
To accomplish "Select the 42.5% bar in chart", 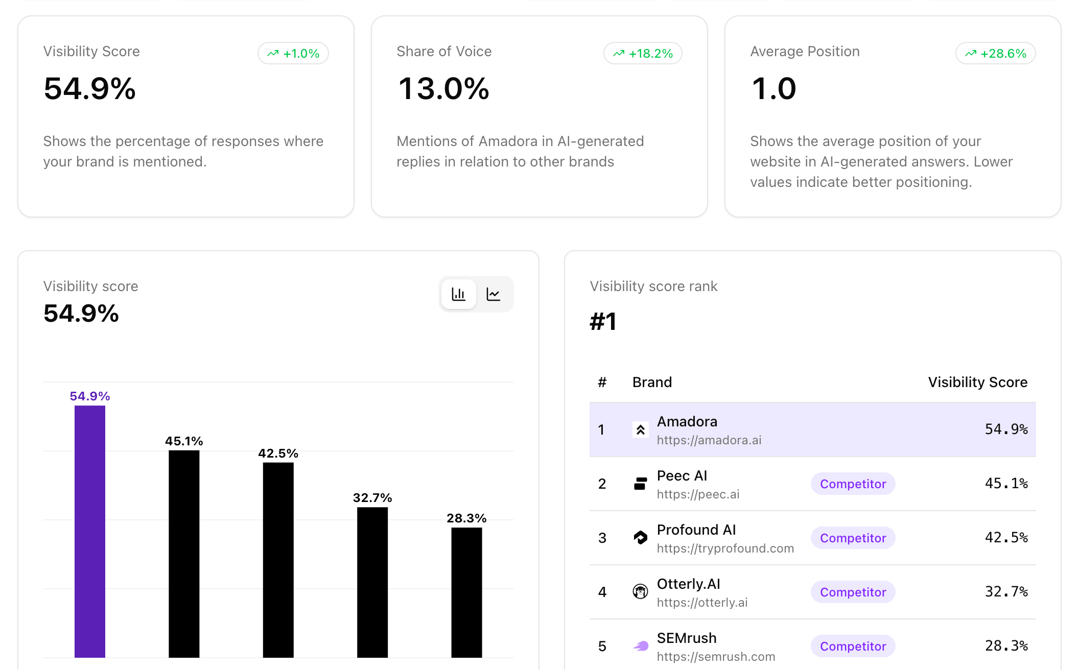I will pyautogui.click(x=278, y=560).
